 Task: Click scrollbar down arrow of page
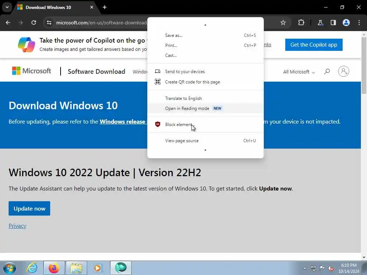click(x=364, y=257)
